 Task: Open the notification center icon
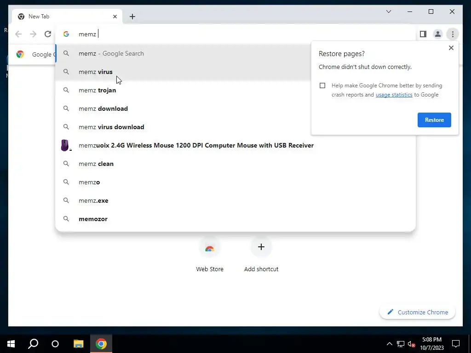pos(456,344)
